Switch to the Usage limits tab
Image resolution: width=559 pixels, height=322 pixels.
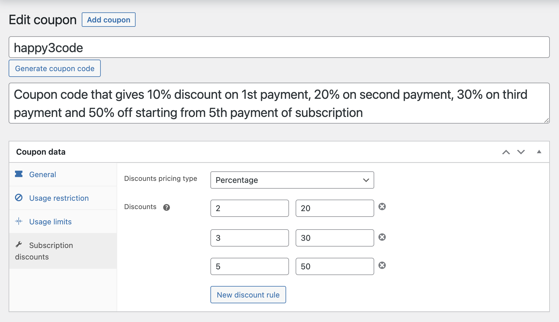tap(50, 221)
